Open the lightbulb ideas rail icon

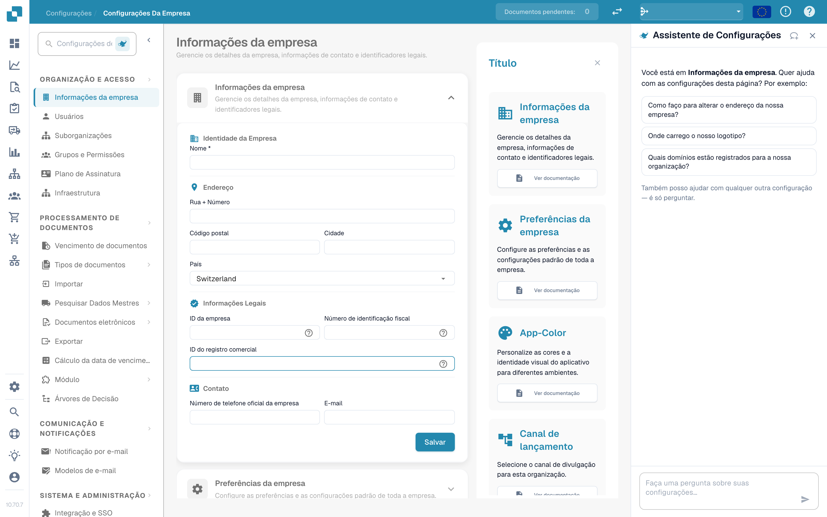14,455
